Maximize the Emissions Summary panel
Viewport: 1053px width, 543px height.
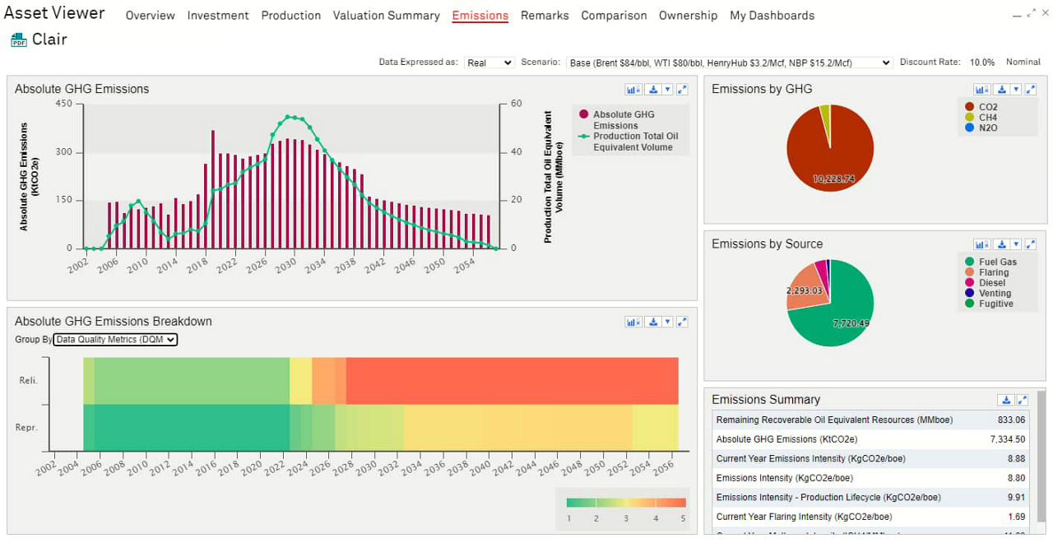click(1023, 400)
